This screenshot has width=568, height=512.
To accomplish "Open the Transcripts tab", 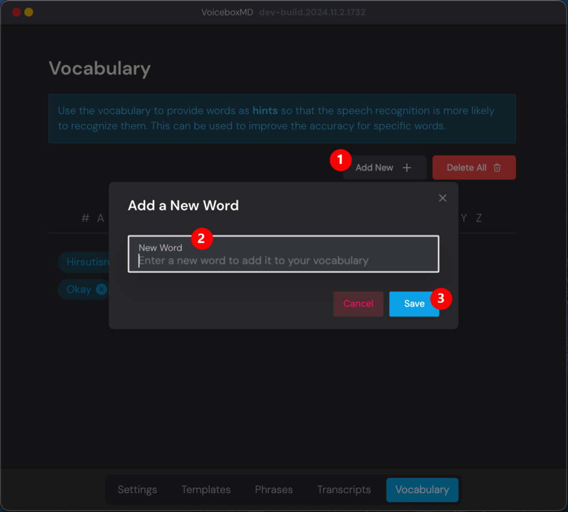I will click(x=344, y=489).
